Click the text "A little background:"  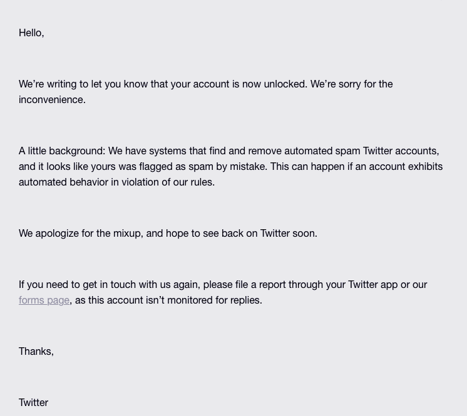click(x=61, y=151)
